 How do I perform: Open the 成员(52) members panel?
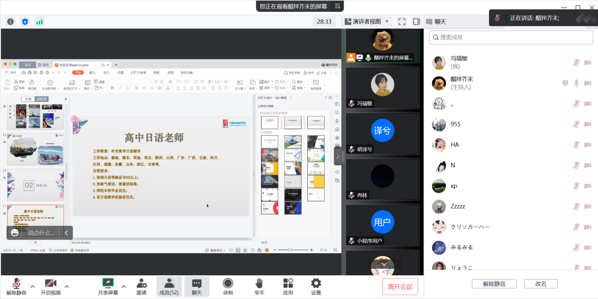[x=168, y=286]
